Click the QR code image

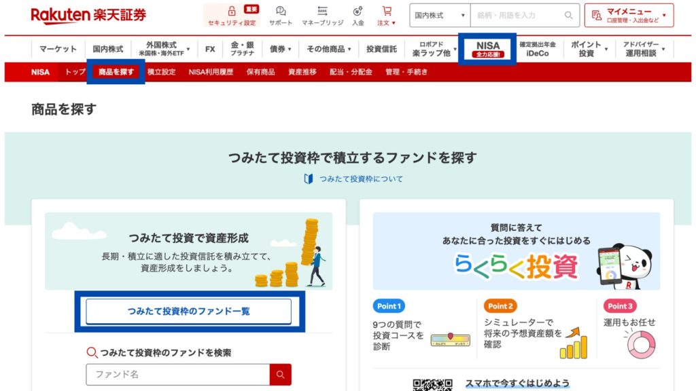pyautogui.click(x=432, y=385)
